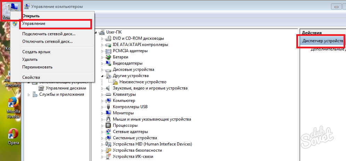Image resolution: width=346 pixels, height=161 pixels.
Task: Choose Свойства from the context menu
Action: coord(31,77)
